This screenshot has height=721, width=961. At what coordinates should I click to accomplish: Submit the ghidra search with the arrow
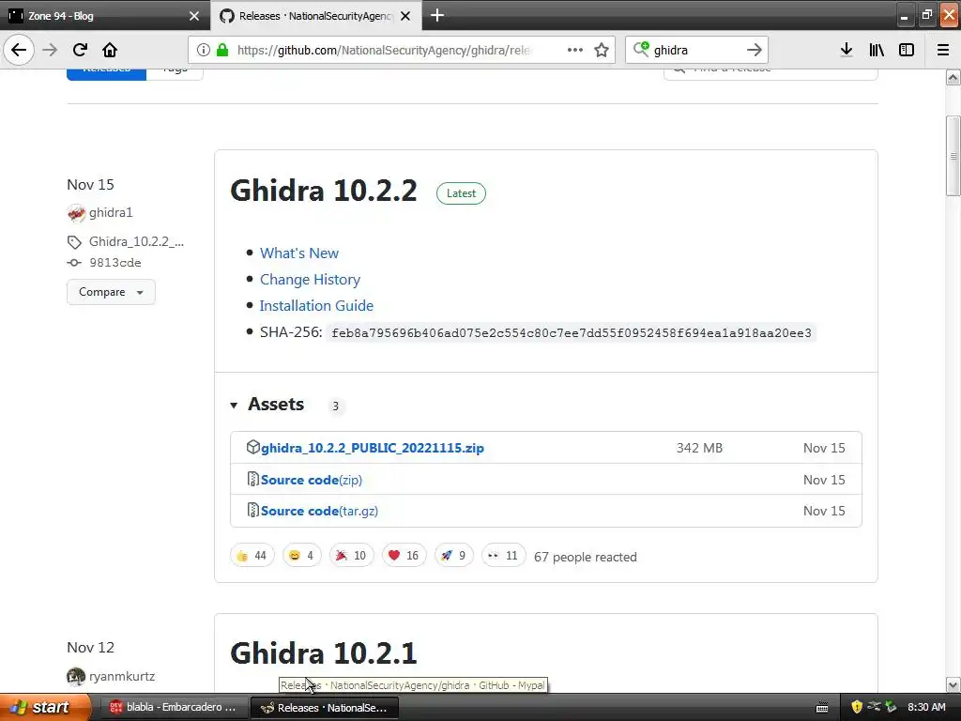pyautogui.click(x=755, y=50)
